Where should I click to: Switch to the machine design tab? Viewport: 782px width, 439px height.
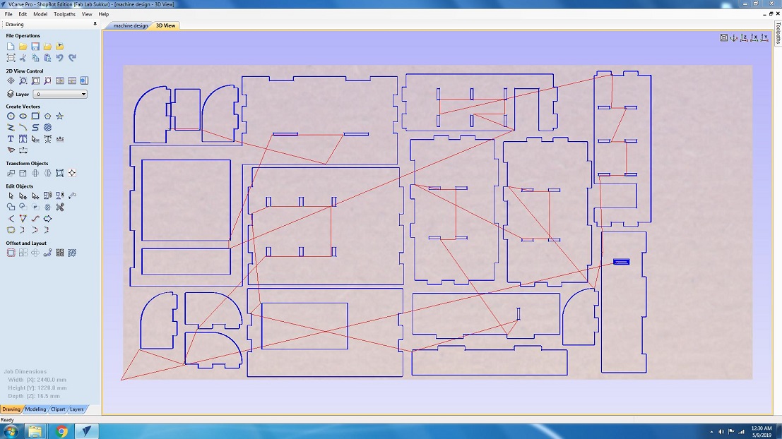(130, 25)
